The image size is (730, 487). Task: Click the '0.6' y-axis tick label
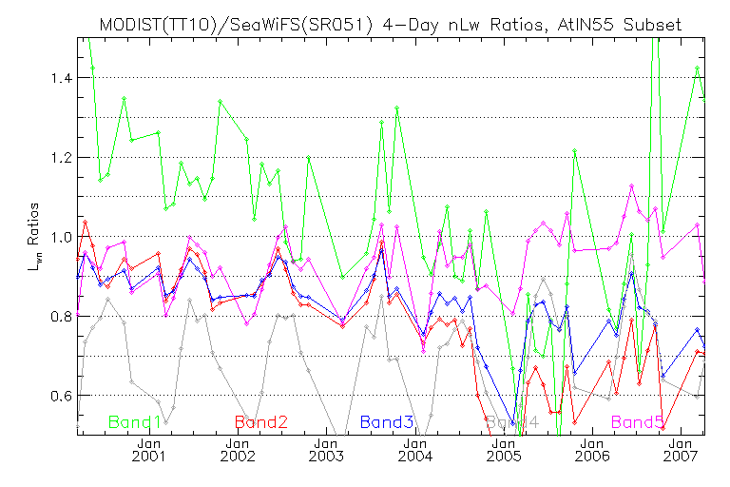(x=61, y=396)
